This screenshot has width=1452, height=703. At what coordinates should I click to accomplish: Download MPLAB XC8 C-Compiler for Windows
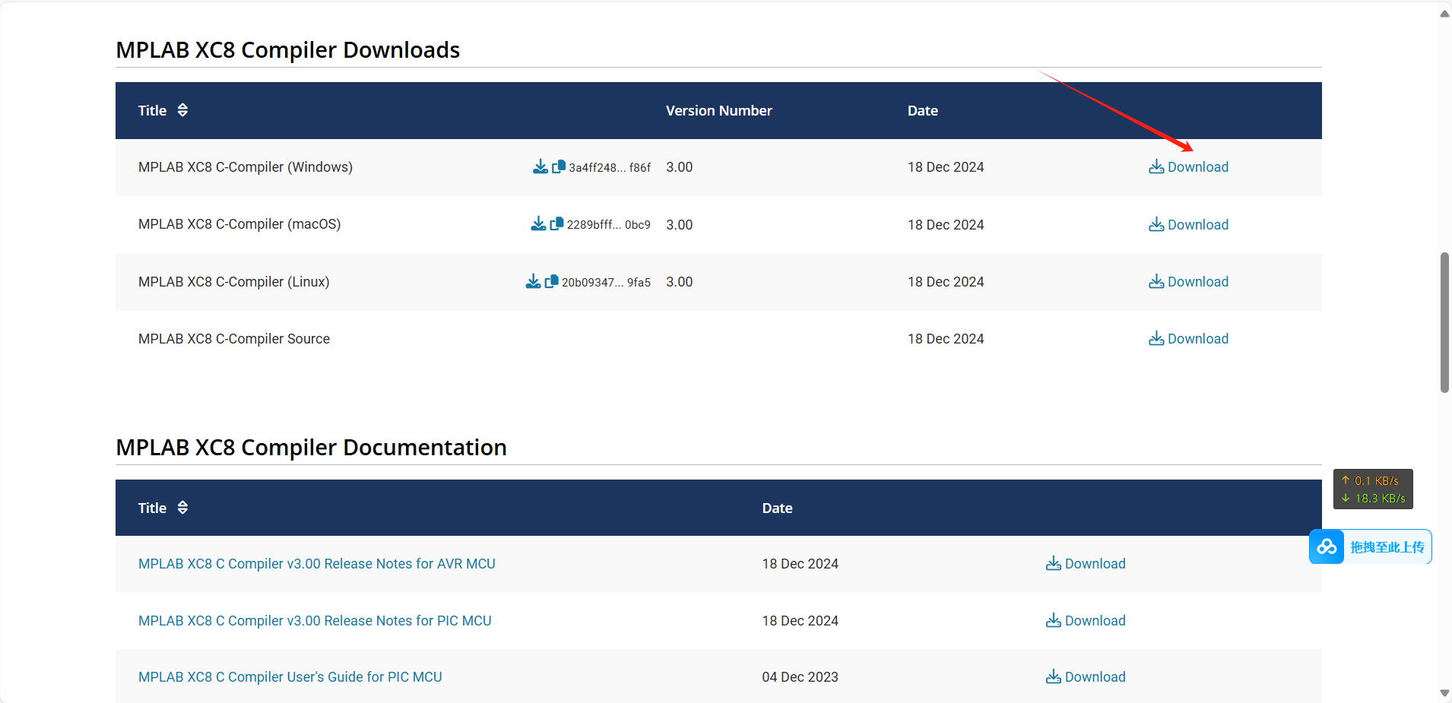click(1188, 167)
